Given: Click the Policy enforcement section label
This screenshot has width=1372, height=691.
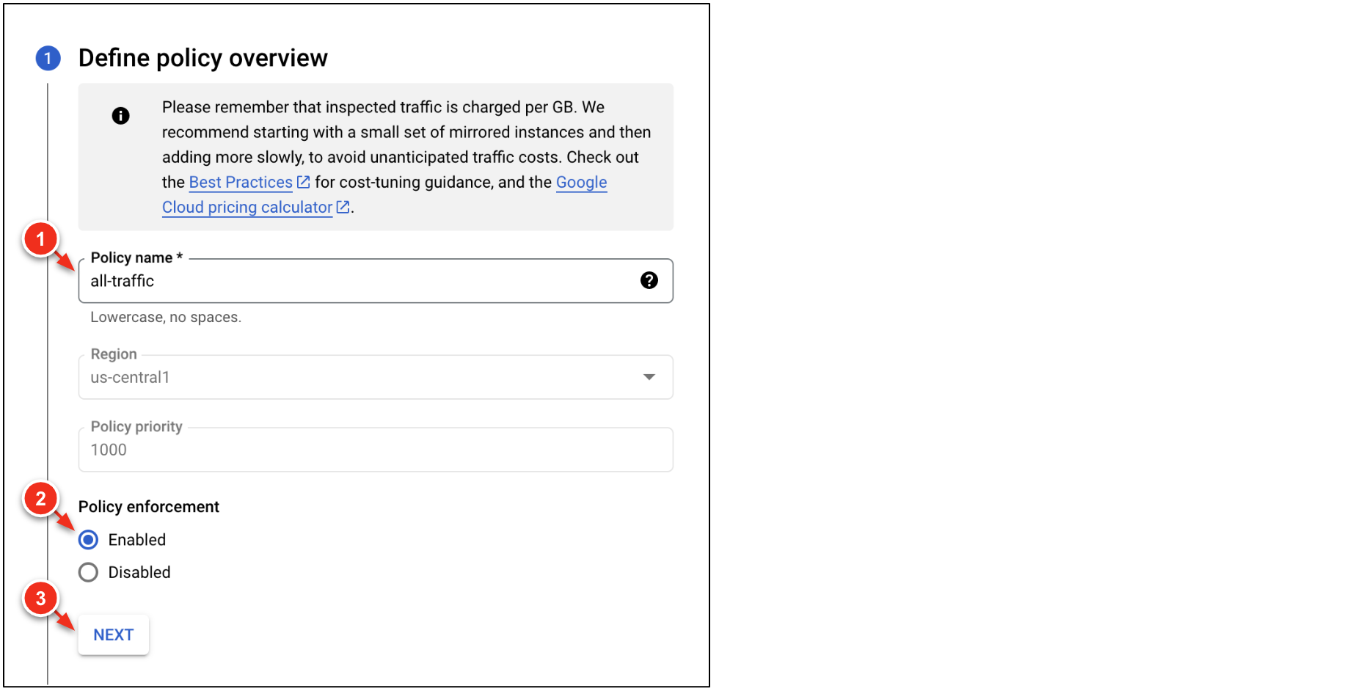Looking at the screenshot, I should 148,507.
